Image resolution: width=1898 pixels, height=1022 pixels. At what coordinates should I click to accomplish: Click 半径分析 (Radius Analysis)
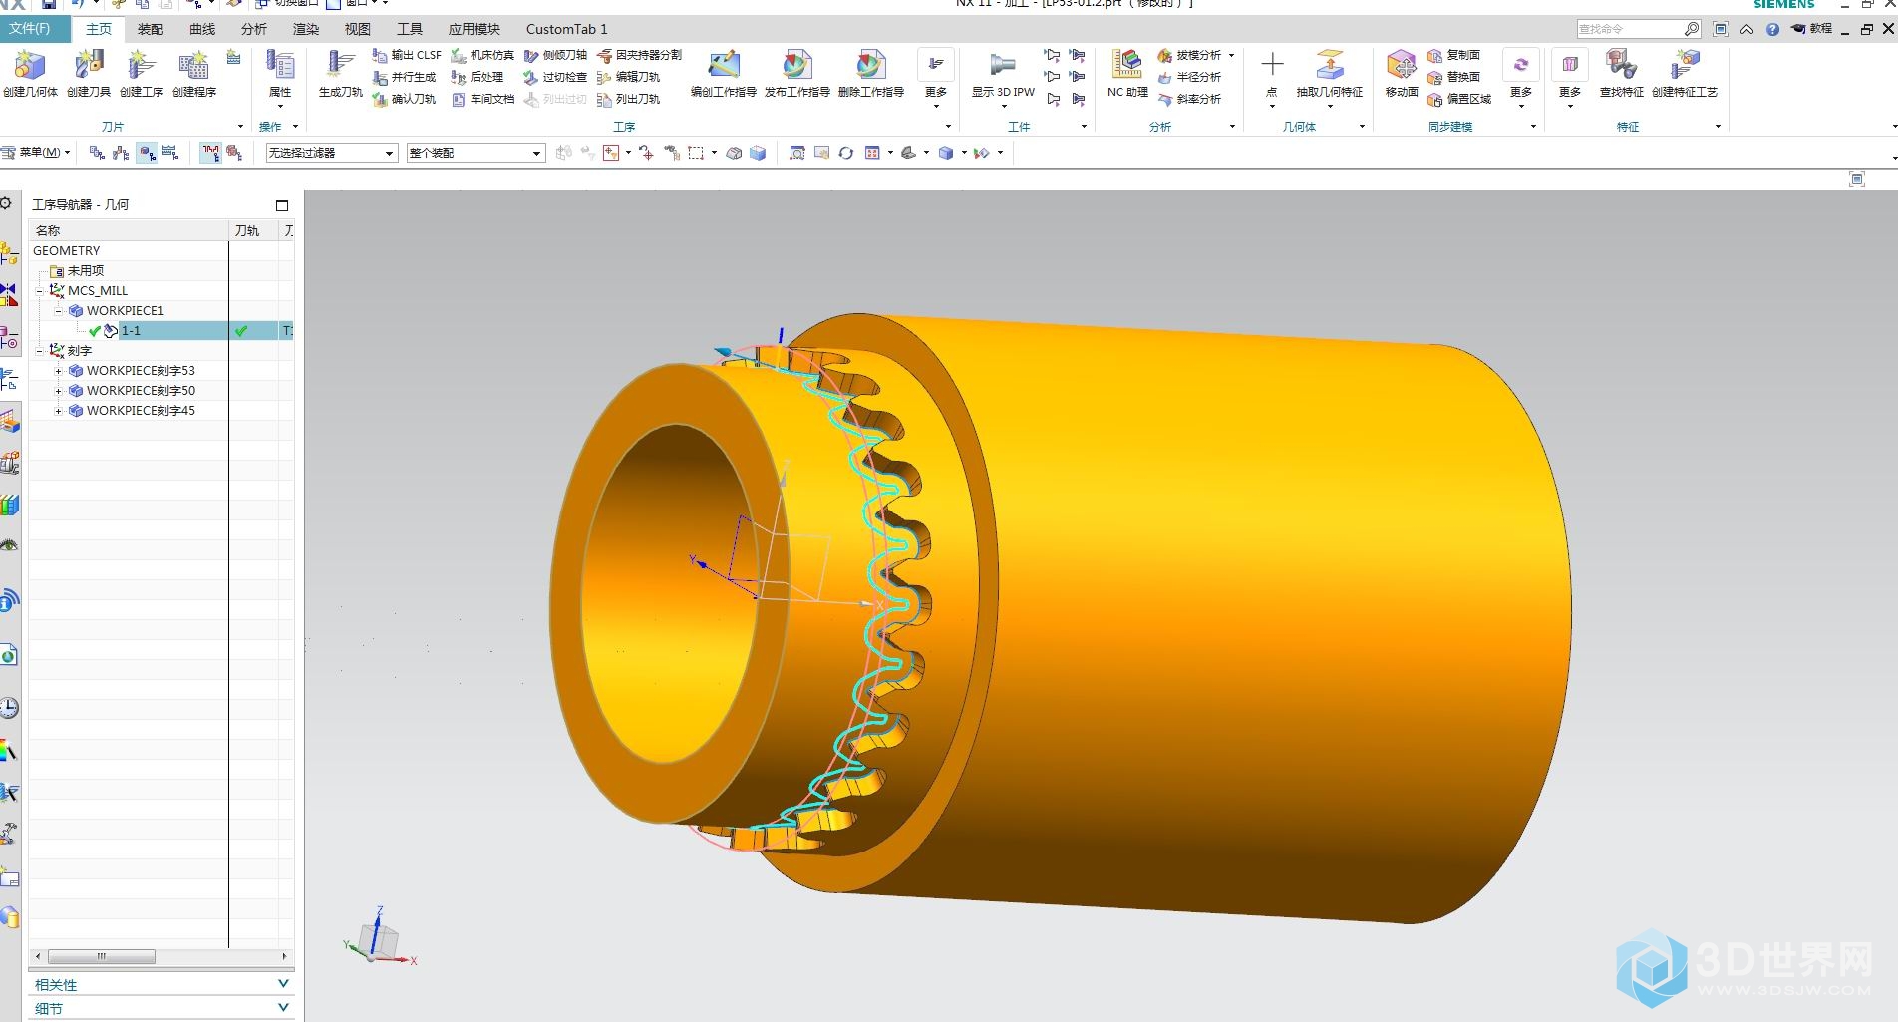[x=1189, y=77]
